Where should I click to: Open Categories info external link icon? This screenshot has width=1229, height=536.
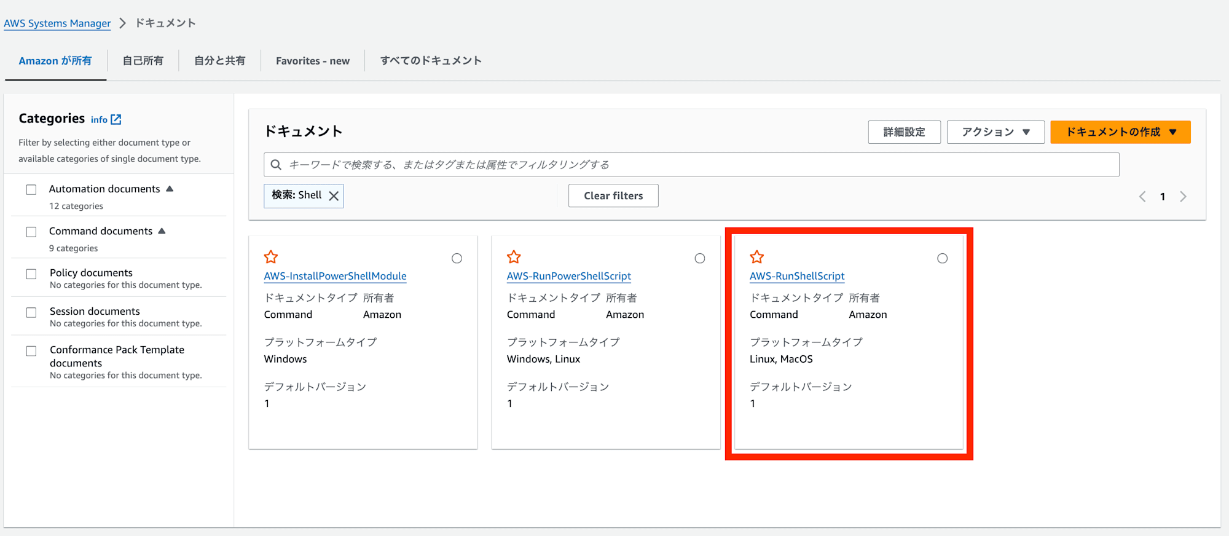click(x=116, y=119)
